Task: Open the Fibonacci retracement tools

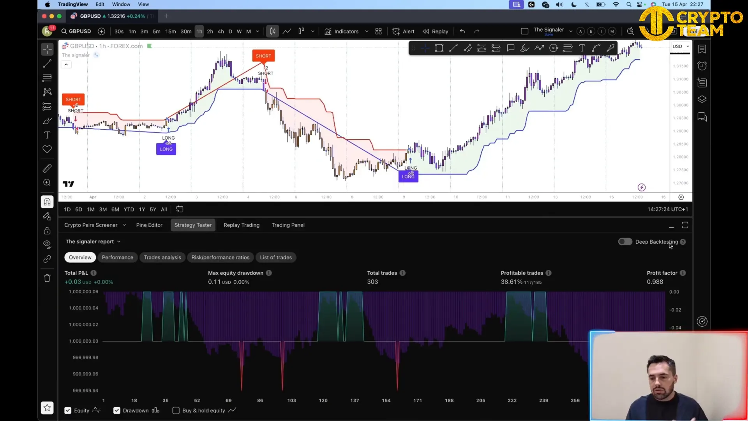Action: [x=47, y=78]
